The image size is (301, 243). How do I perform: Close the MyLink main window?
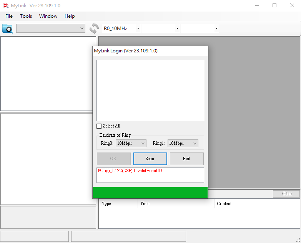[x=292, y=5]
